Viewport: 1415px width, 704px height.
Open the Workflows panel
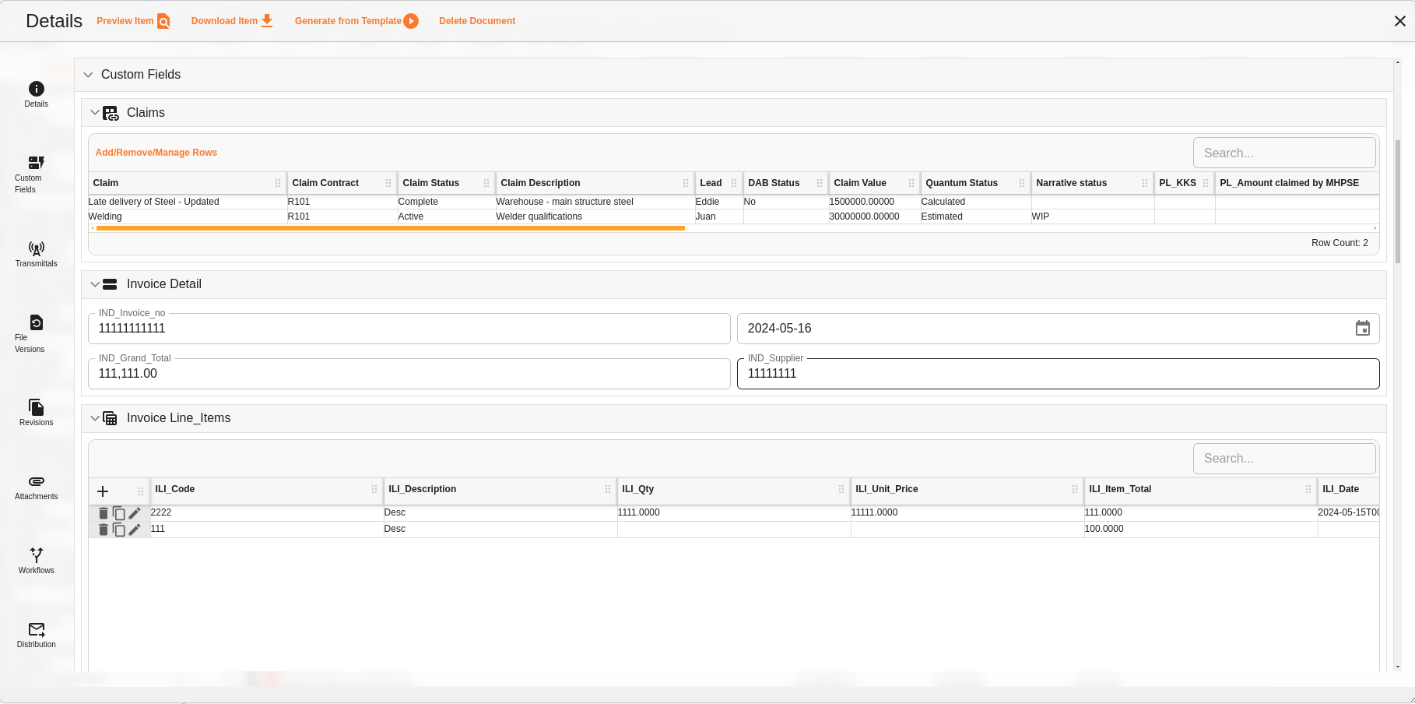click(x=36, y=559)
